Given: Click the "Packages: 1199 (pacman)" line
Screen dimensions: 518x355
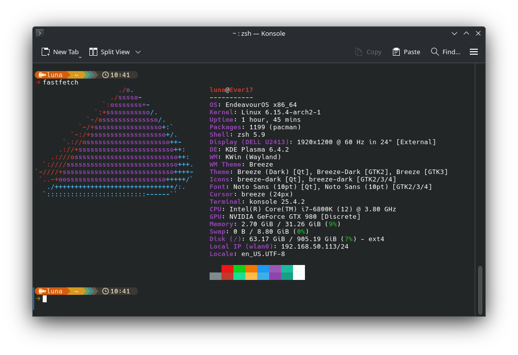Looking at the screenshot, I should point(255,127).
